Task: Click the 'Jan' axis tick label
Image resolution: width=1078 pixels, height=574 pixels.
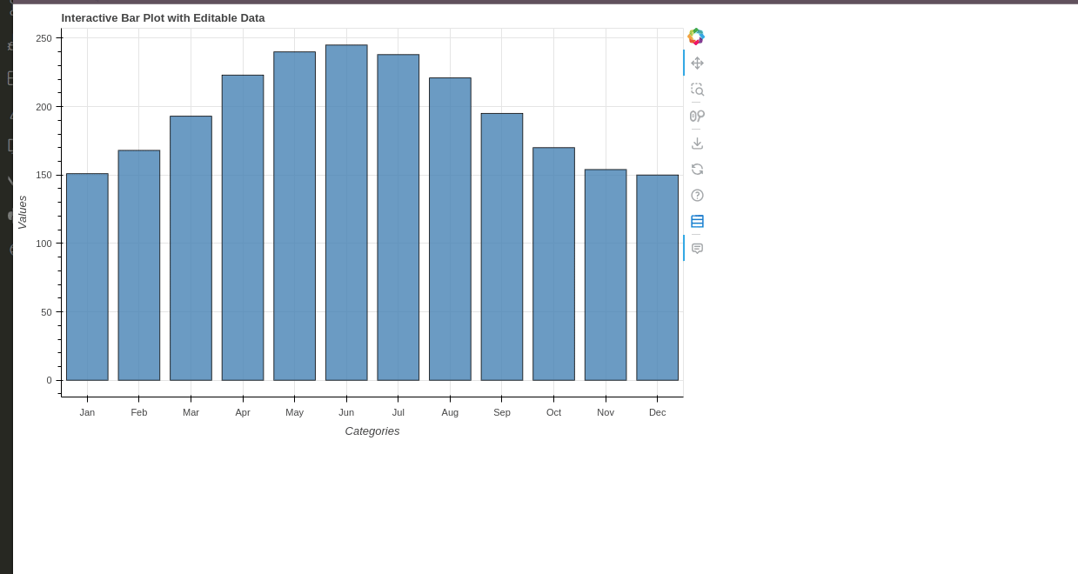Action: click(87, 412)
